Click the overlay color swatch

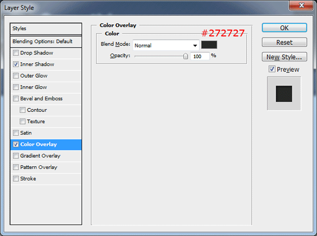209,45
